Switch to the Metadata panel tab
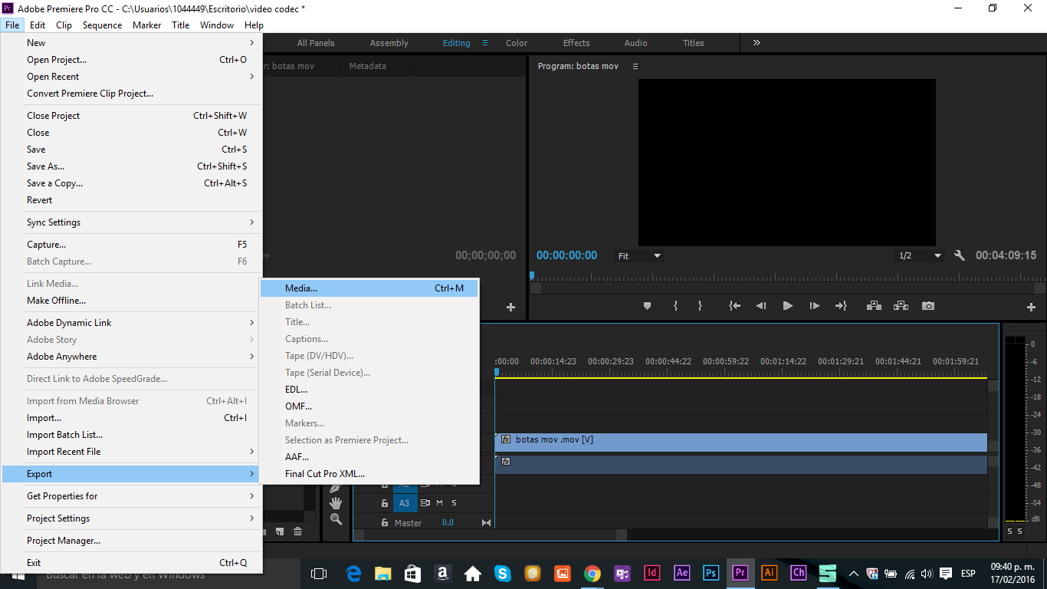The width and height of the screenshot is (1047, 589). 368,66
